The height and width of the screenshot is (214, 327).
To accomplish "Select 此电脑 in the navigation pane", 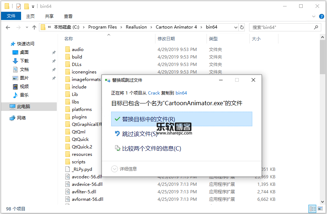I will [29, 107].
